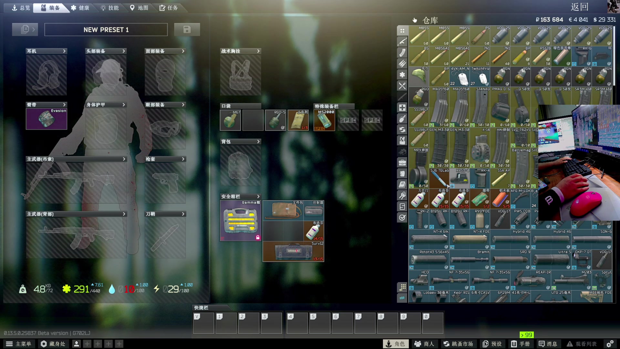This screenshot has width=620, height=349.
Task: Show all items with the grid filter icon
Action: pos(402,31)
